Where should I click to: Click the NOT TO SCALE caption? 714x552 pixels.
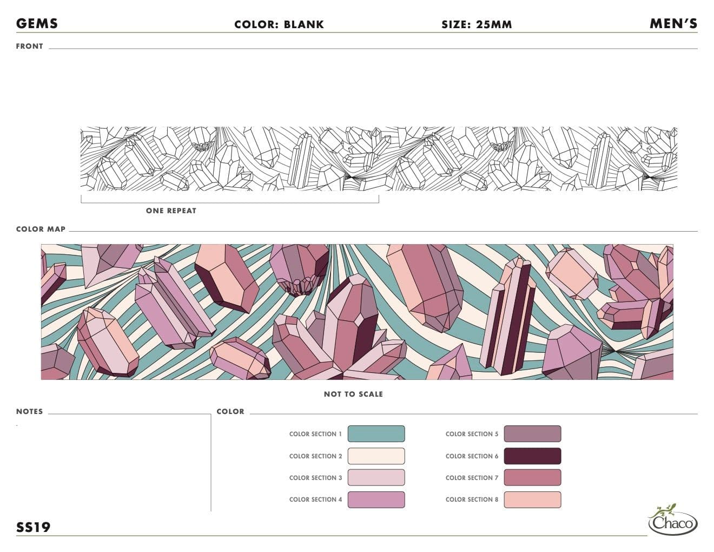click(x=353, y=394)
